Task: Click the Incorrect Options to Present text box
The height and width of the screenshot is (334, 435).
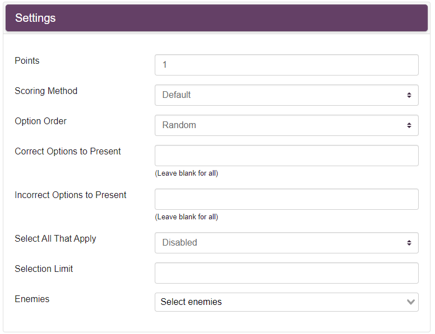Action: [x=286, y=199]
